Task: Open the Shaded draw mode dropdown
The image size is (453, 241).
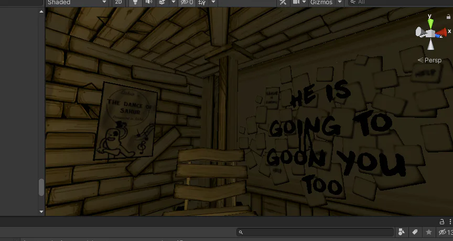Action: click(x=77, y=2)
